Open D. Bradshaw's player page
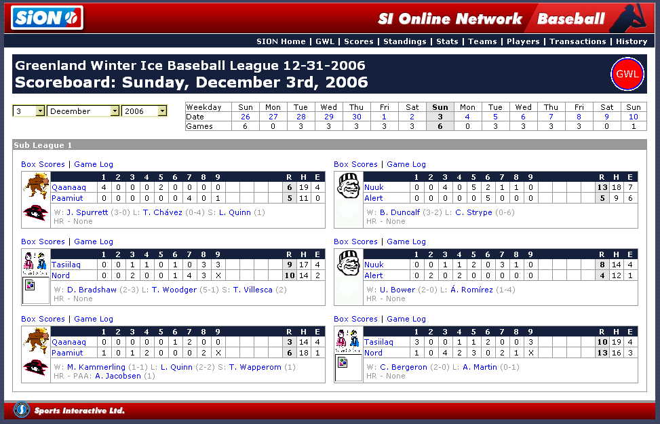 (x=92, y=290)
